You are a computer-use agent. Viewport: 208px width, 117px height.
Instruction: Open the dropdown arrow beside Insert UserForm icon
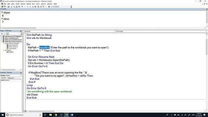point(6,6)
